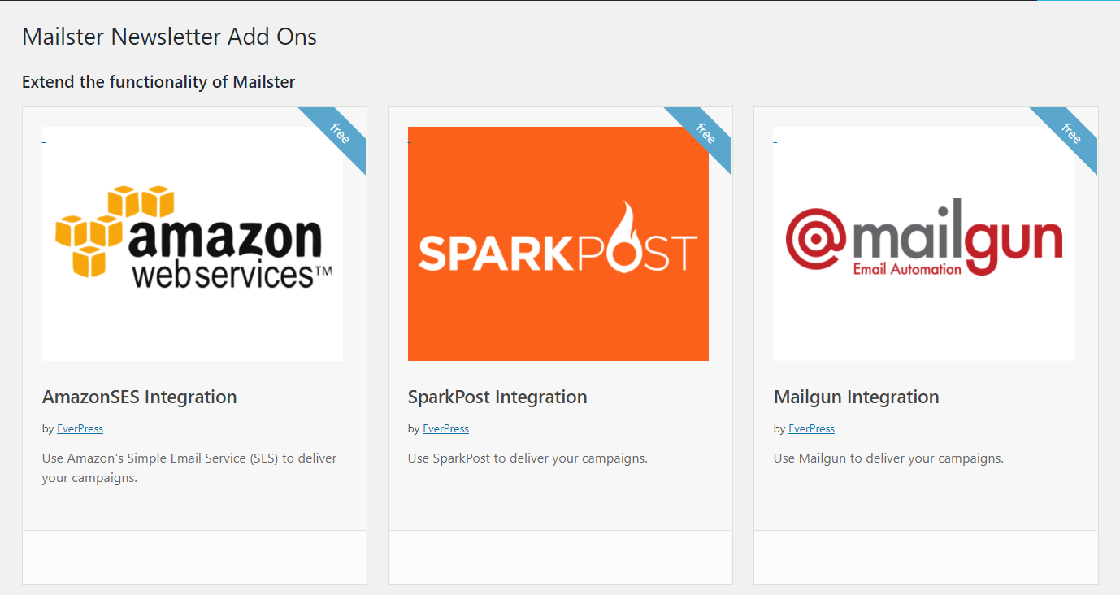Viewport: 1120px width, 595px height.
Task: Click the empty footer of AmazonSES card
Action: click(194, 558)
